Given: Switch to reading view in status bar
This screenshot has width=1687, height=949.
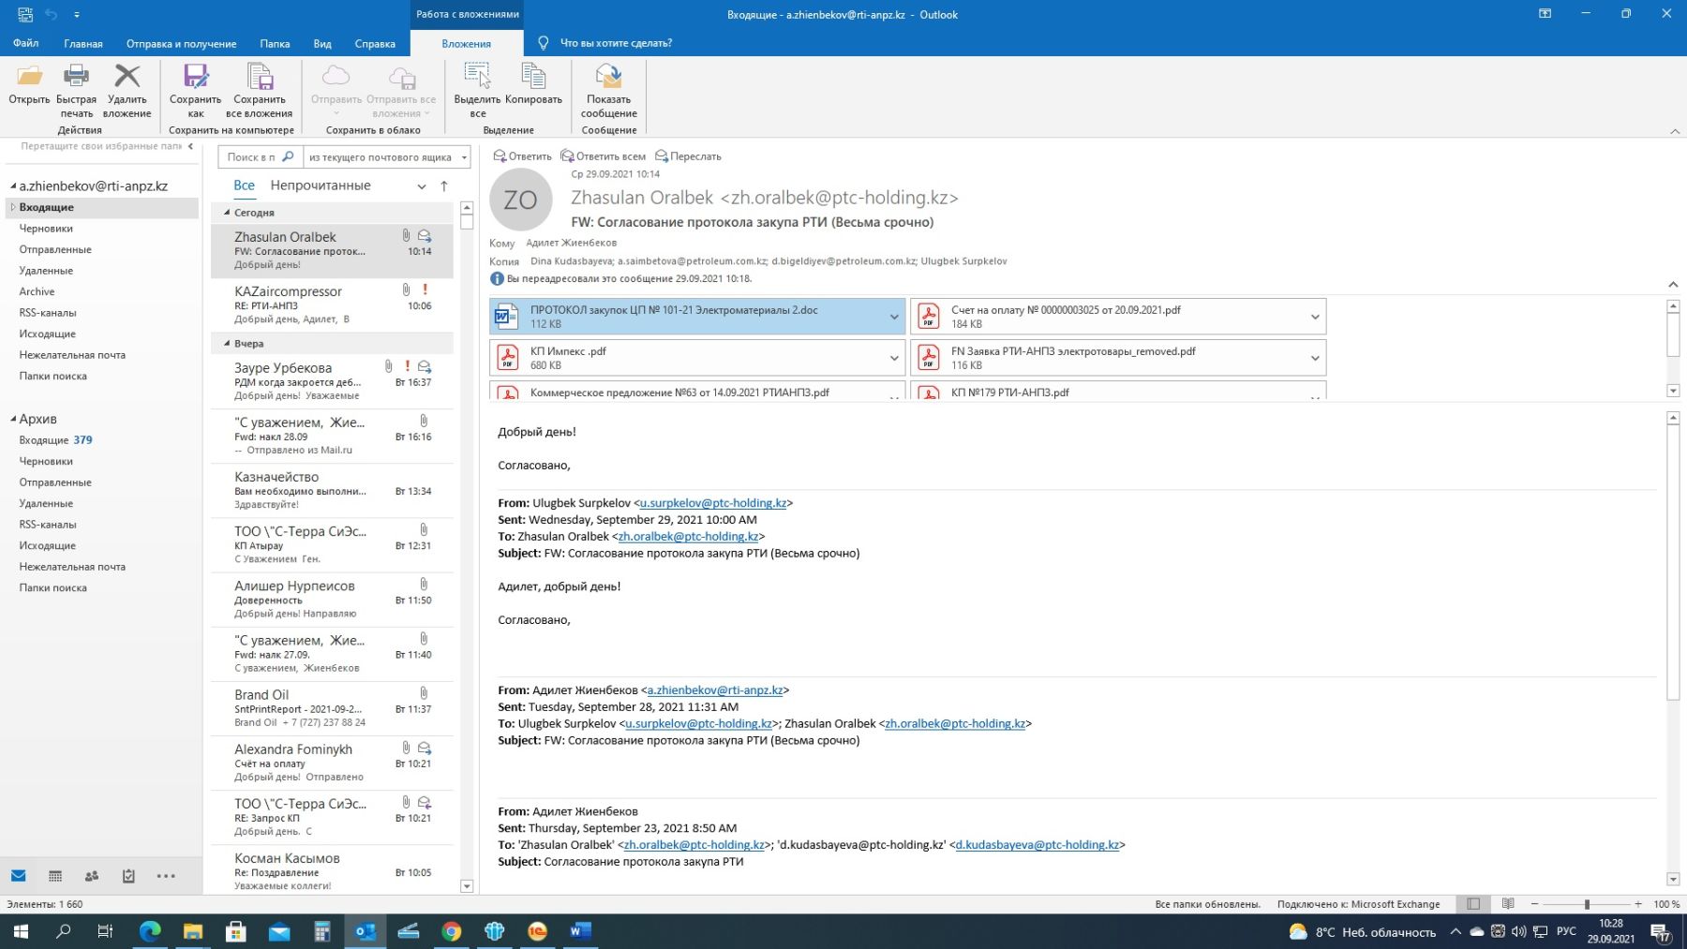Looking at the screenshot, I should [x=1508, y=904].
